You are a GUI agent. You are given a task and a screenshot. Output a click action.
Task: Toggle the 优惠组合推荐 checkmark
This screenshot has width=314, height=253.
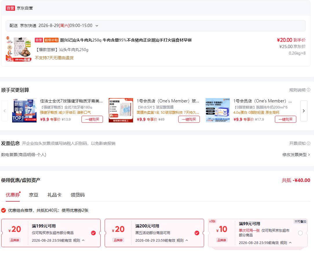click(3, 210)
